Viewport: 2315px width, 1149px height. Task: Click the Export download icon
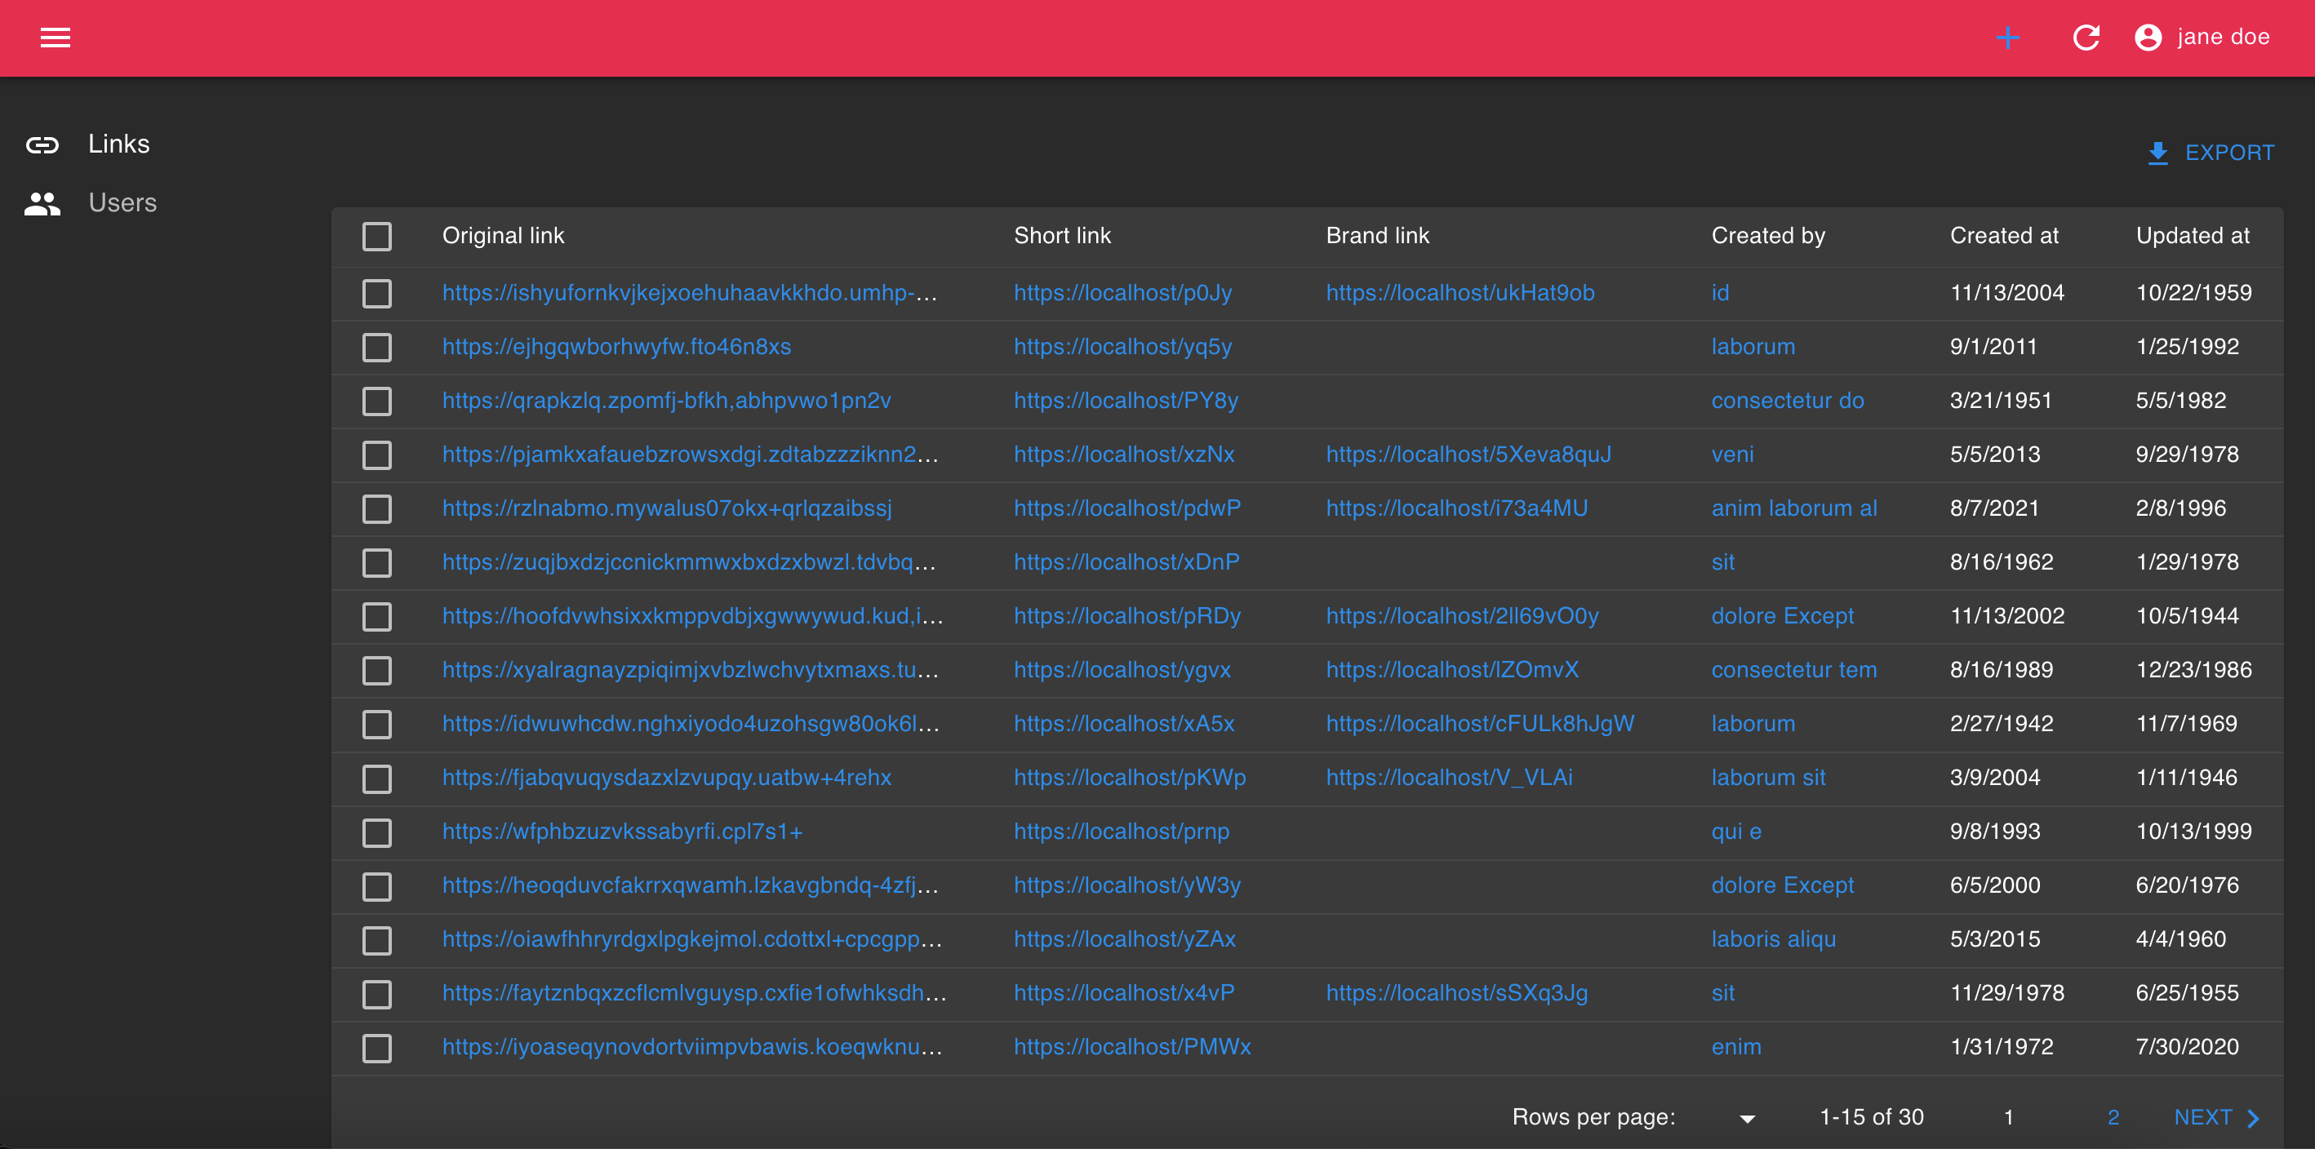[x=2158, y=152]
